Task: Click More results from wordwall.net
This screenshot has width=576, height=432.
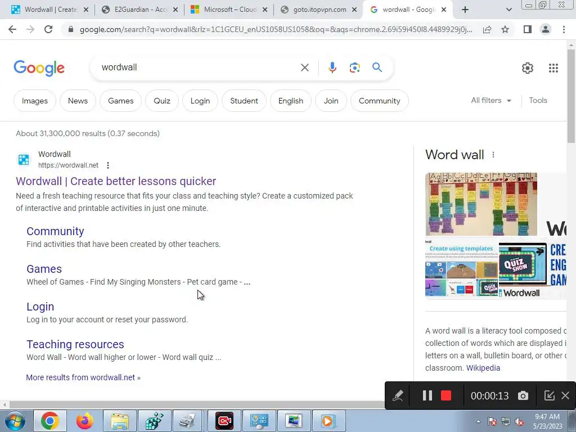Action: [x=83, y=377]
